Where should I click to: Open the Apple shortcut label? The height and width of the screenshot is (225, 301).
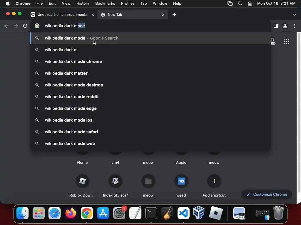tap(181, 162)
